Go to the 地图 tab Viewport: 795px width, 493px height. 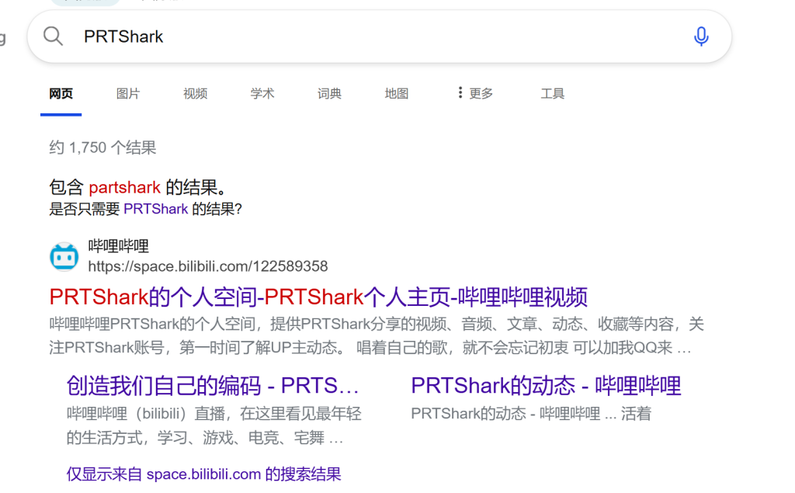[x=397, y=93]
